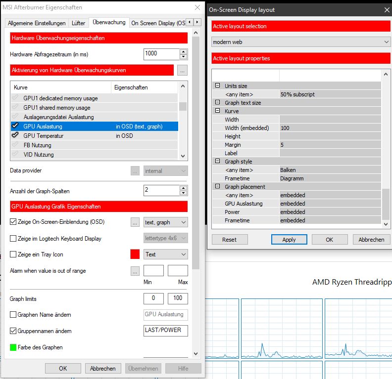Click Abbrechen in the layout dialog
Image resolution: width=392 pixels, height=379 pixels.
coord(371,240)
